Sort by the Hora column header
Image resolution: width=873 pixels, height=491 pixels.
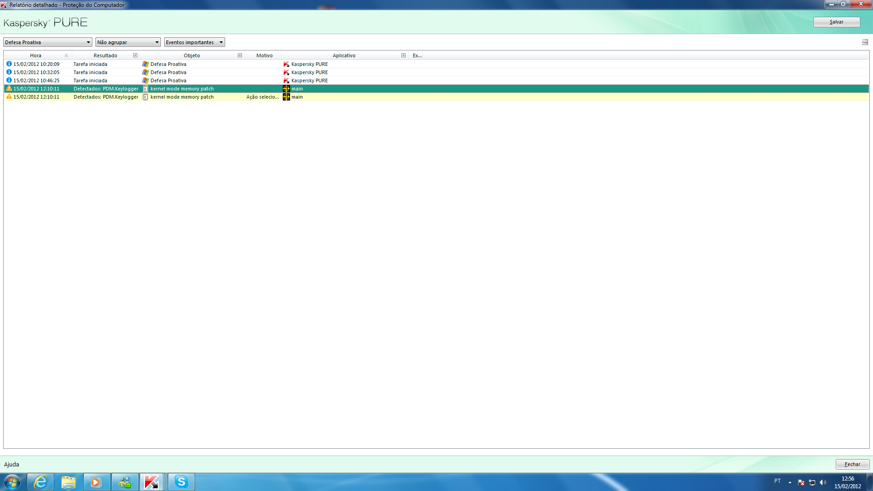tap(35, 55)
